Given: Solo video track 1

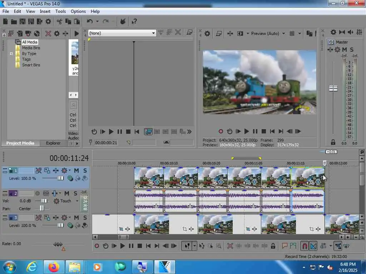Looking at the screenshot, I should point(85,171).
